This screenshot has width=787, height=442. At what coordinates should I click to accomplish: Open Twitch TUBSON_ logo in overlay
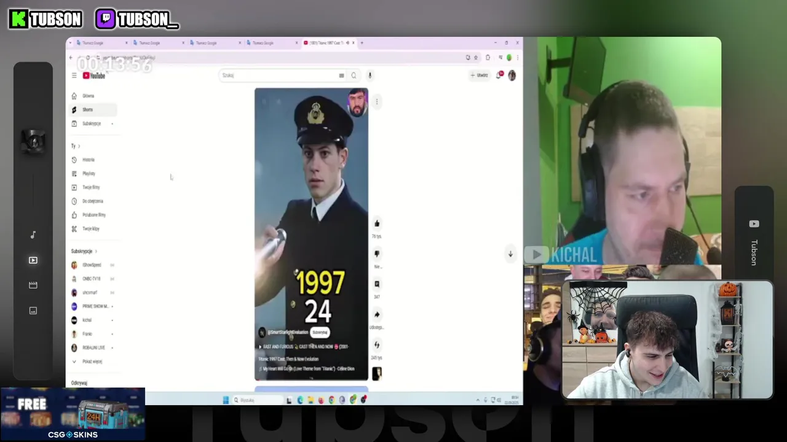point(137,19)
